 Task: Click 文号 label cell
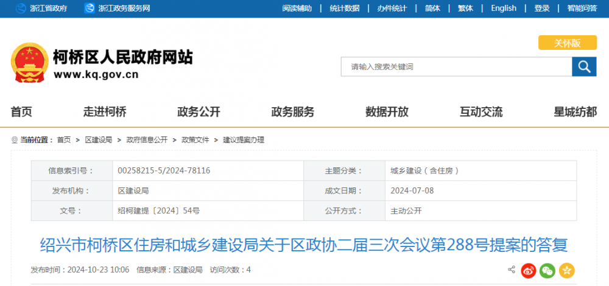point(72,211)
